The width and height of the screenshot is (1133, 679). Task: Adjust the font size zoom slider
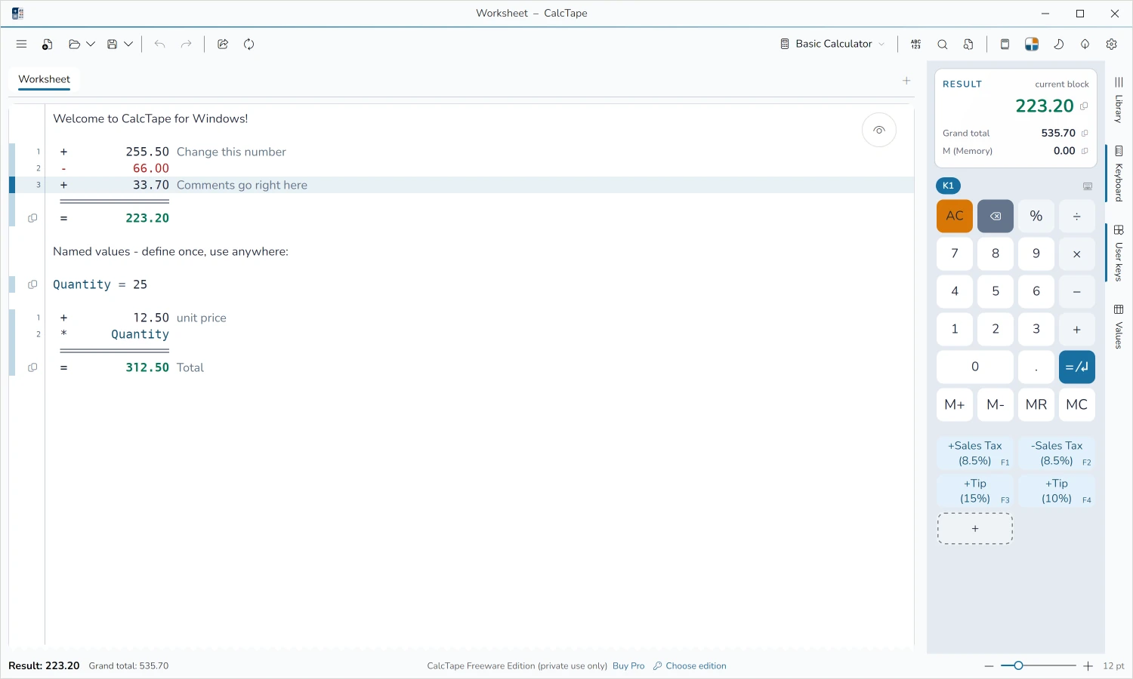coord(1038,665)
